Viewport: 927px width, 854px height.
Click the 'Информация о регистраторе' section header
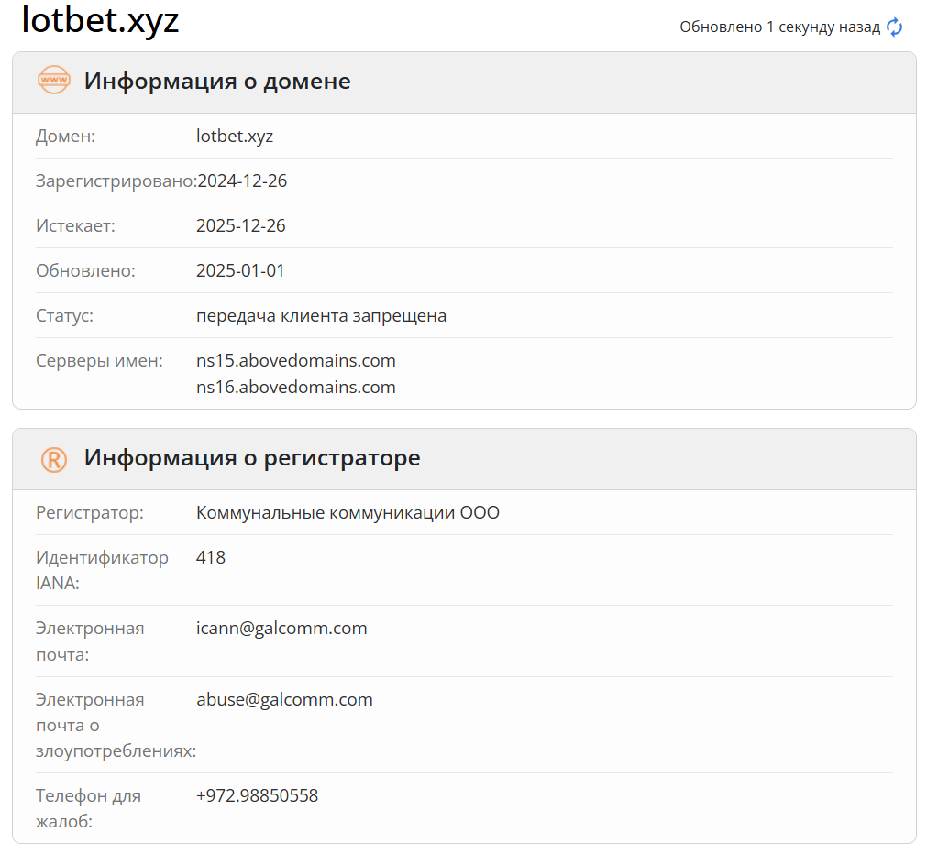252,457
